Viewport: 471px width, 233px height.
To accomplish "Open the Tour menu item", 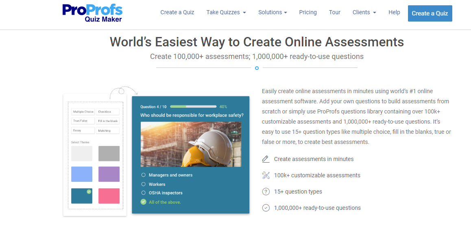I will pyautogui.click(x=335, y=12).
